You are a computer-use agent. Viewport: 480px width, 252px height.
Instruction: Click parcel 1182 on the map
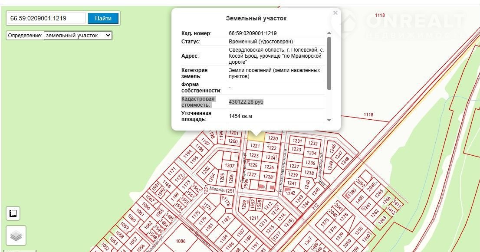[x=225, y=220]
